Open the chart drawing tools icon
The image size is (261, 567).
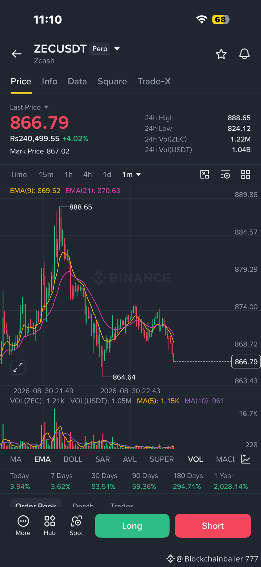[x=205, y=175]
